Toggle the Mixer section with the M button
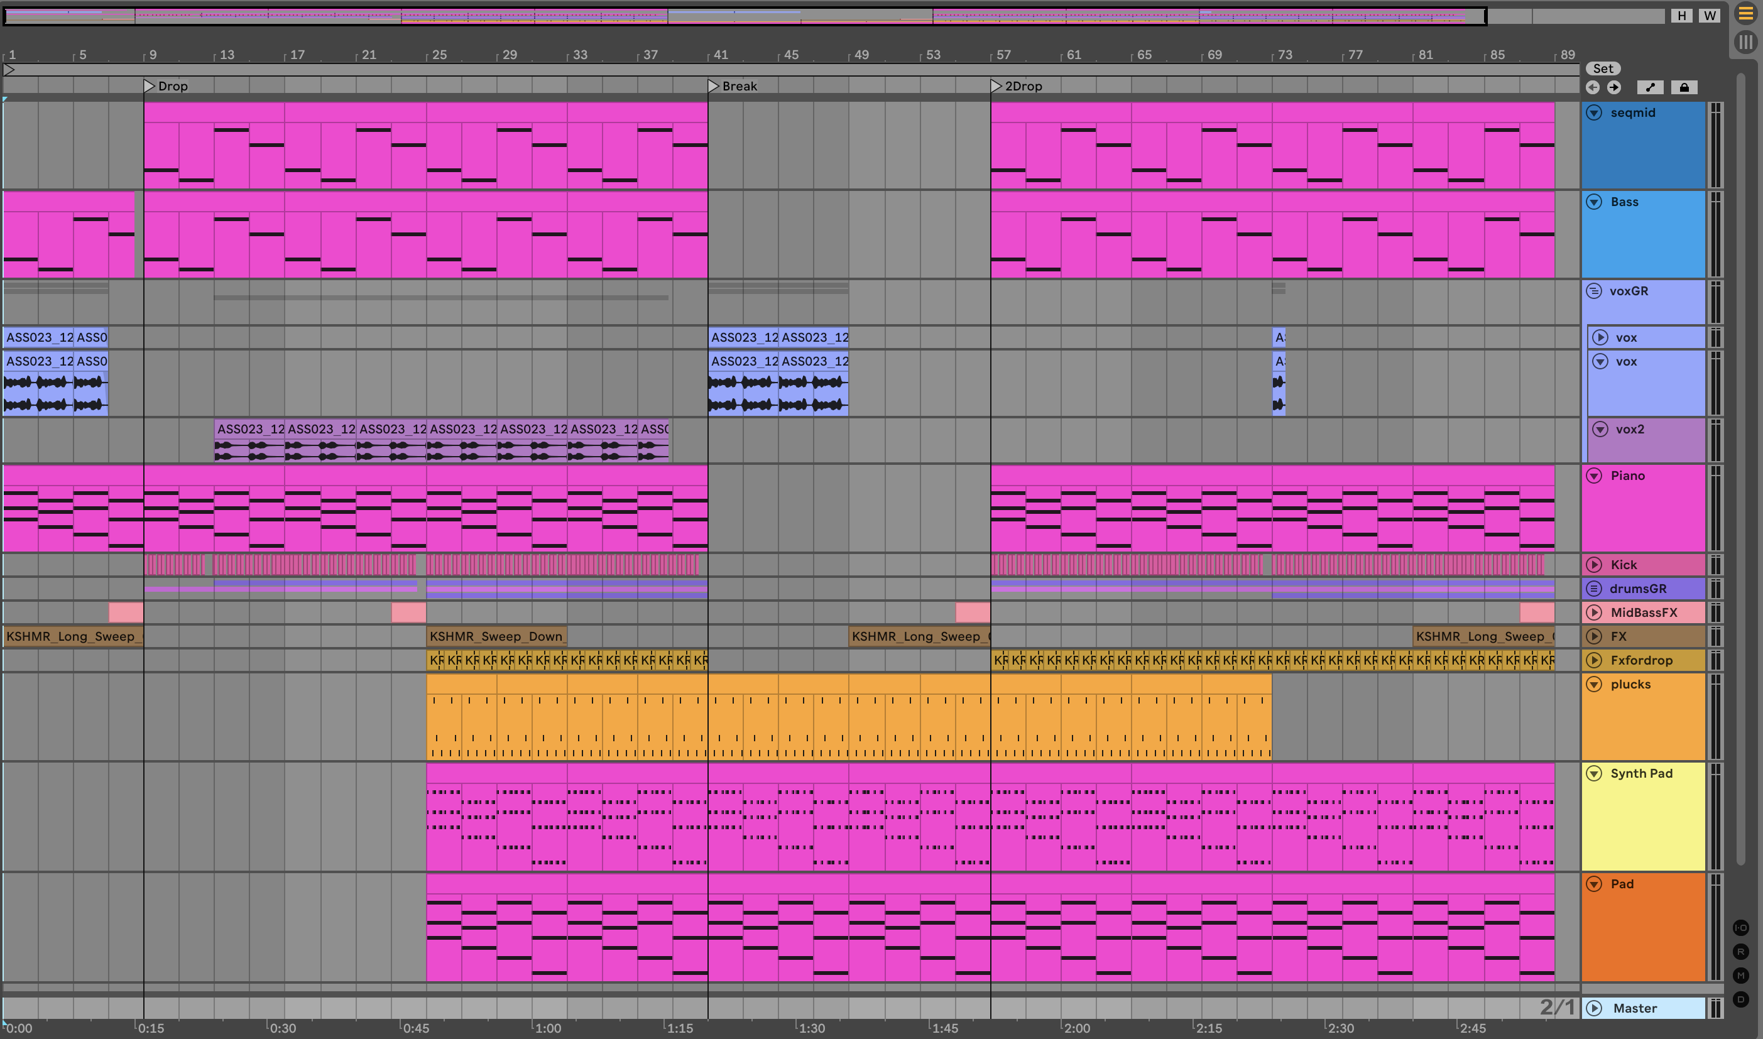The width and height of the screenshot is (1763, 1039). 1740,976
